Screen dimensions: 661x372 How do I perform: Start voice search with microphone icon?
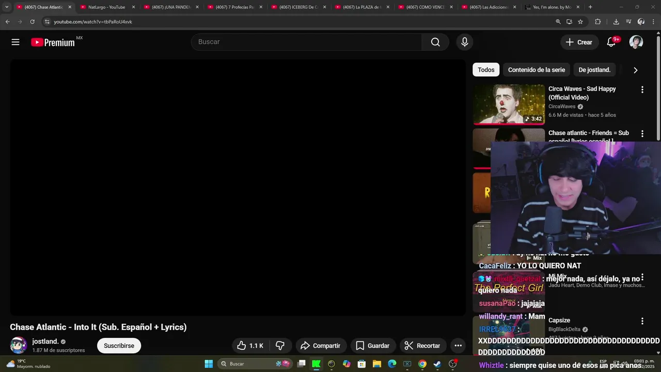(x=465, y=42)
